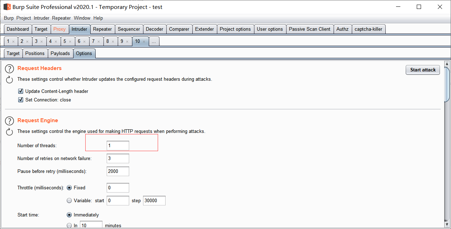Close Intruder attack tab 6

tap(84, 42)
